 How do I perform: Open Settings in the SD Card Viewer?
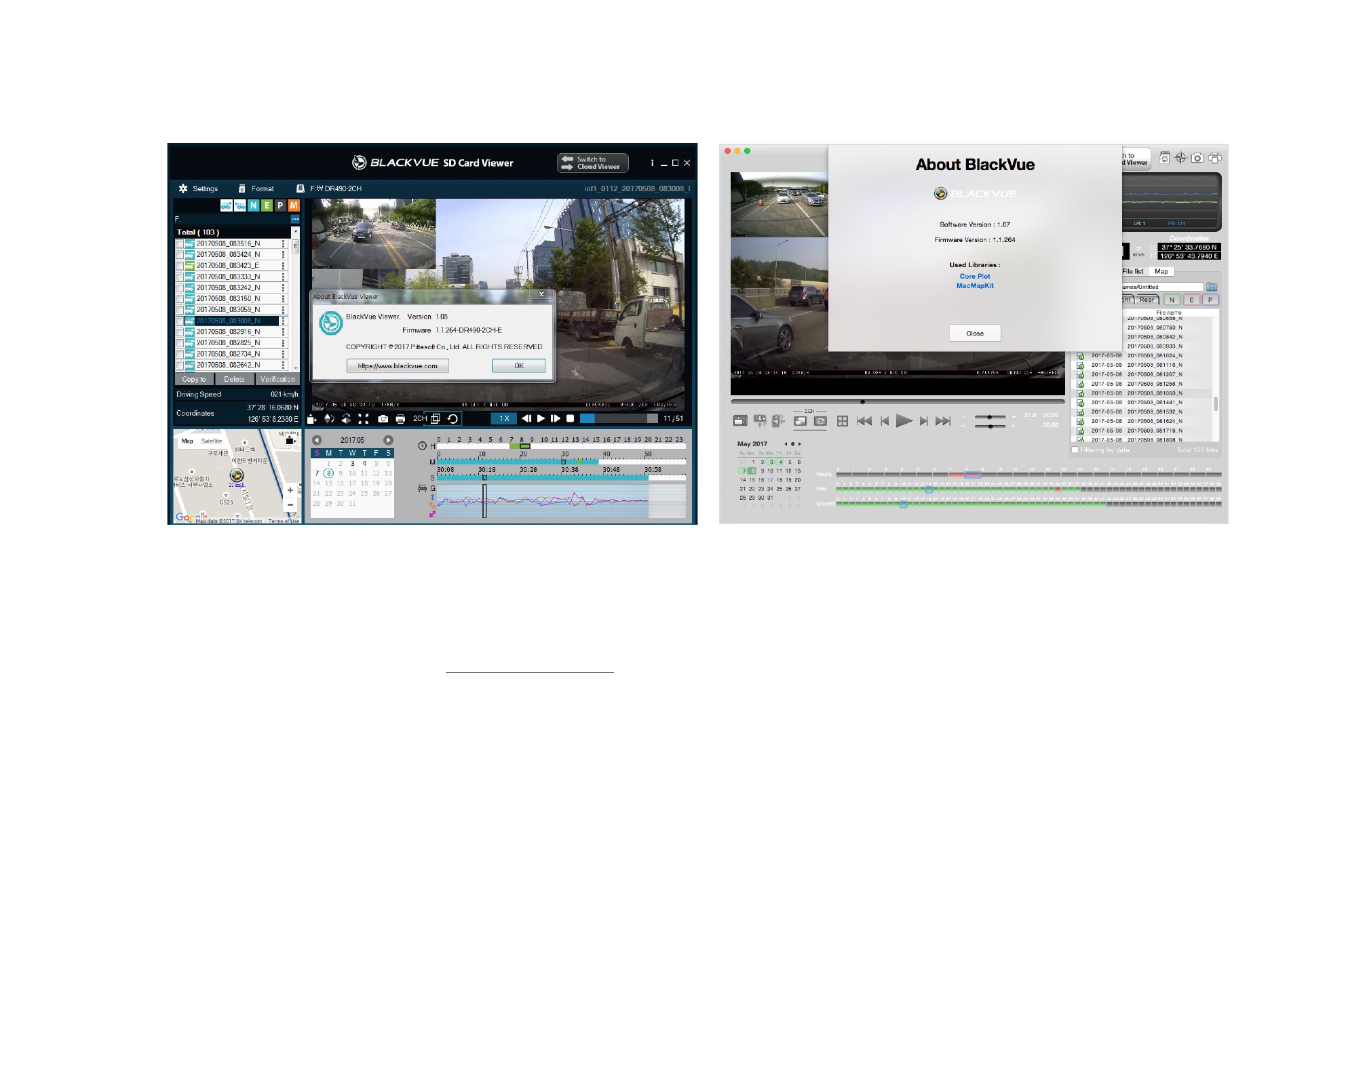198,188
